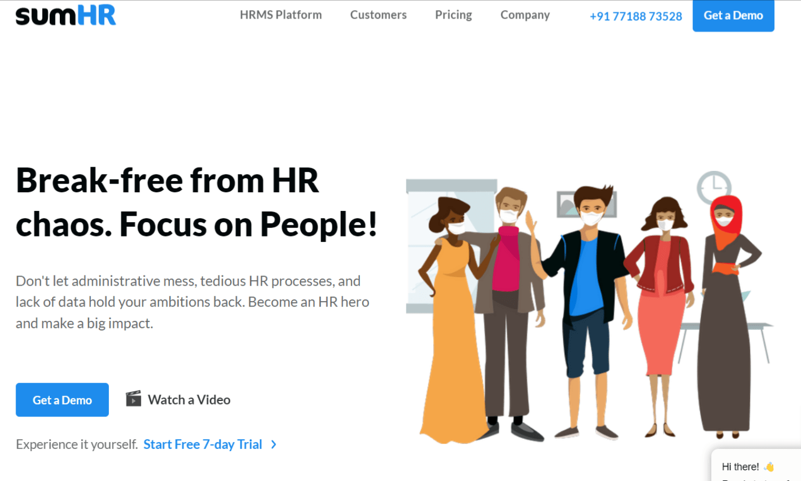Open the HRMS Platform menu

280,15
